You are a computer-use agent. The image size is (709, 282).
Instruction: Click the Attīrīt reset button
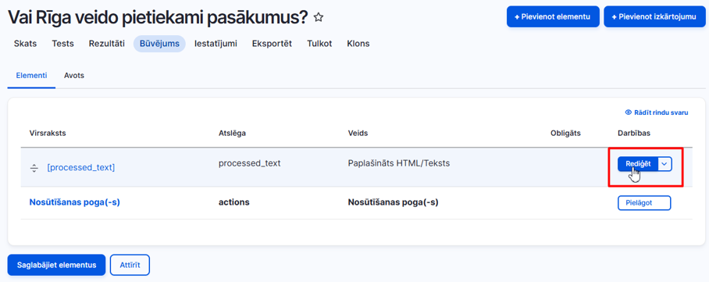pos(130,265)
